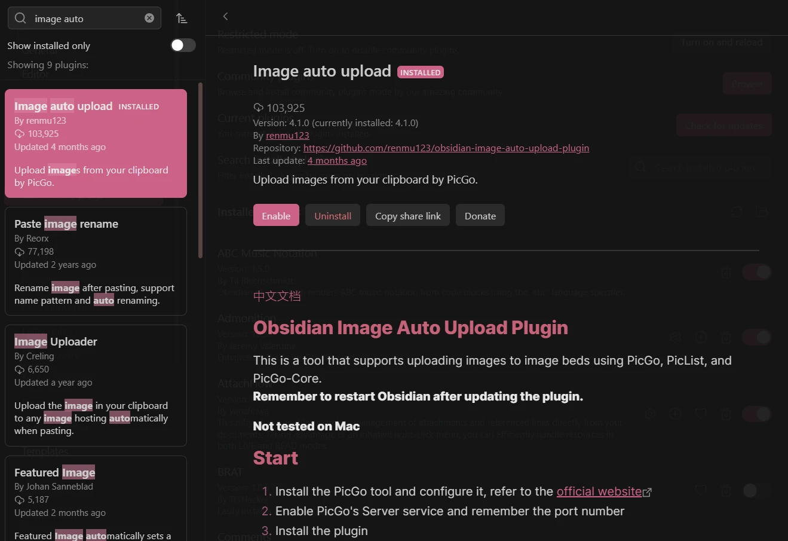
Task: Focus 'Search installed plugins' field in background
Action: click(700, 168)
